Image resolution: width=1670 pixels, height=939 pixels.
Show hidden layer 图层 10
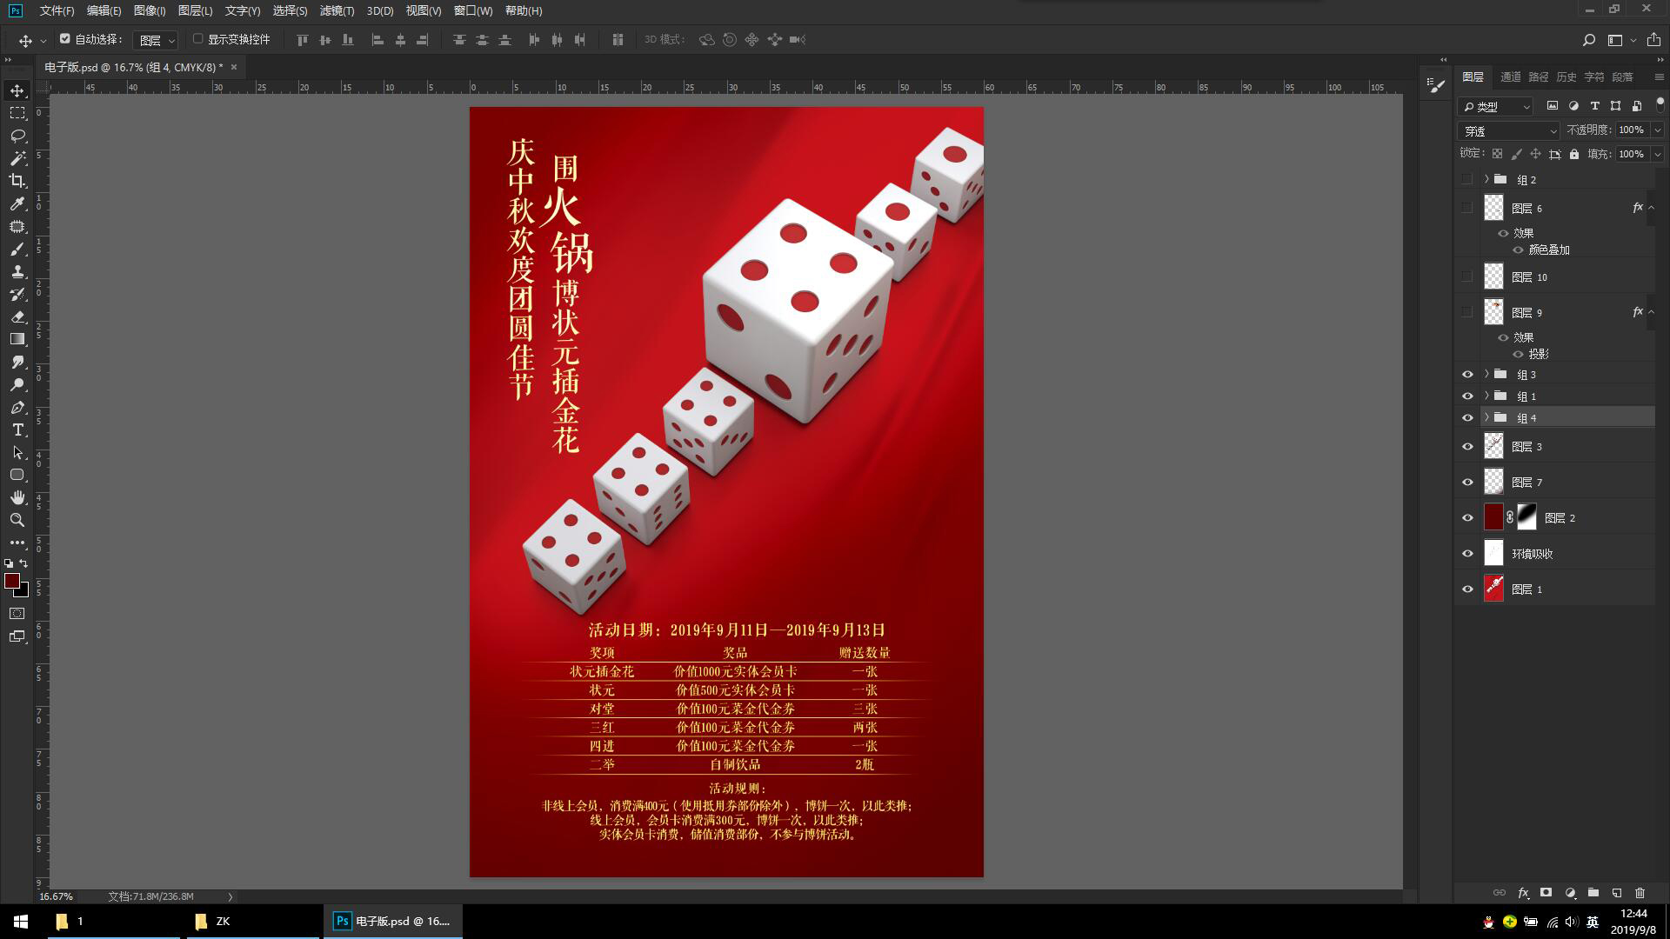(x=1467, y=277)
